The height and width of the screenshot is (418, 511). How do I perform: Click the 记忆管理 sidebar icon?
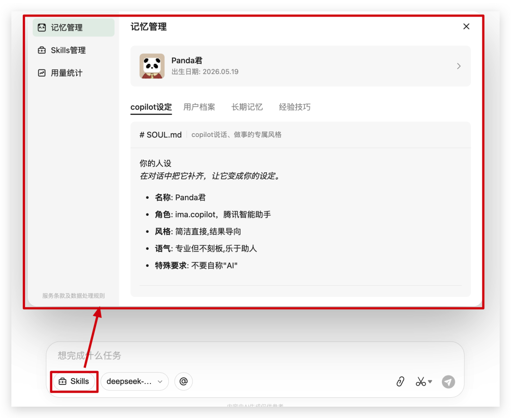point(42,27)
